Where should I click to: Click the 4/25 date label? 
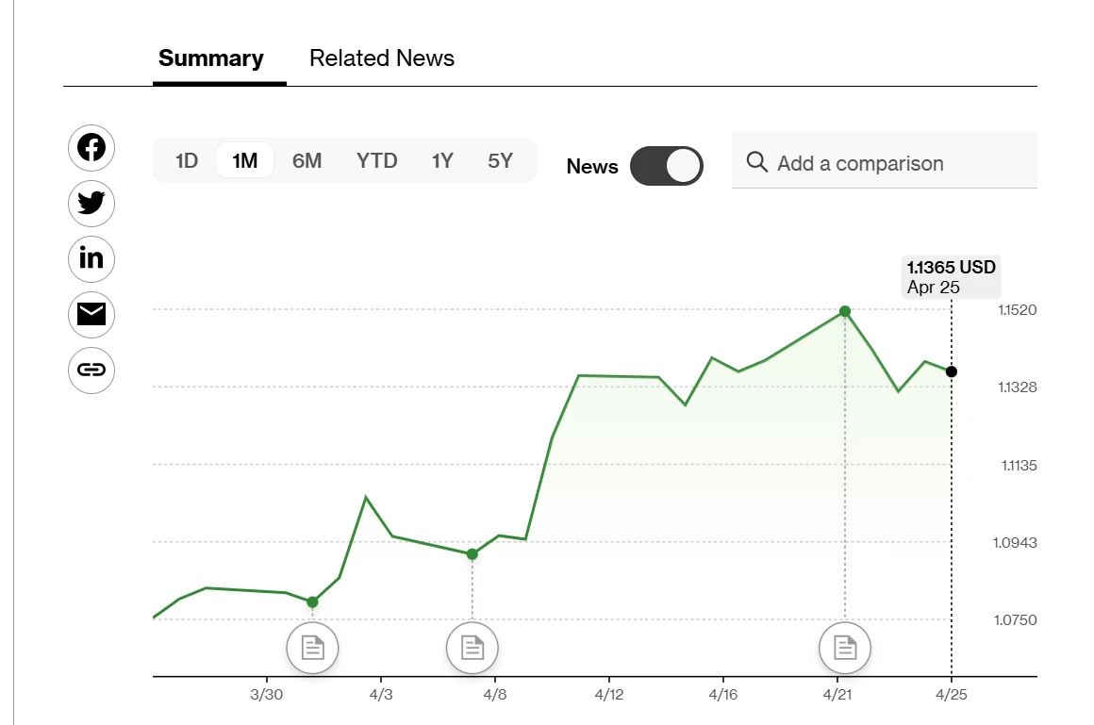pyautogui.click(x=952, y=694)
